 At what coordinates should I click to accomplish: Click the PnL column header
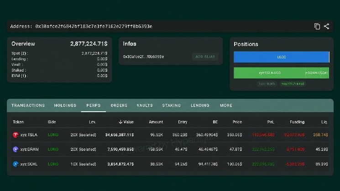271,122
